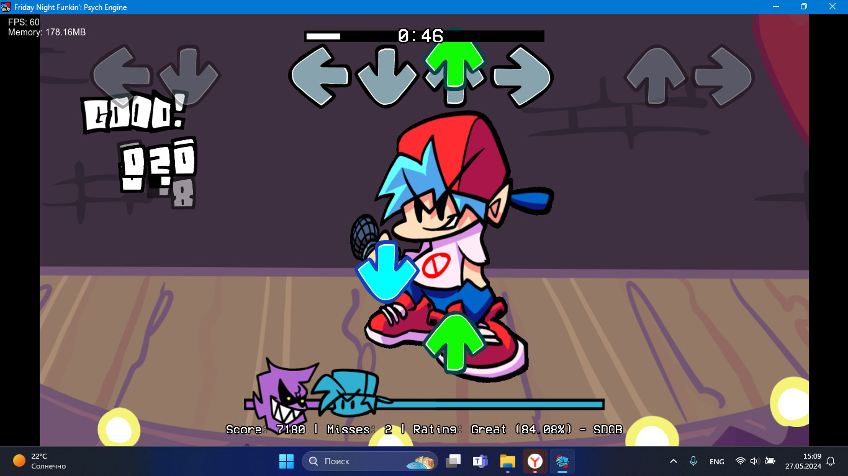Open the ENG input language switcher
The width and height of the screenshot is (848, 476).
coord(716,461)
